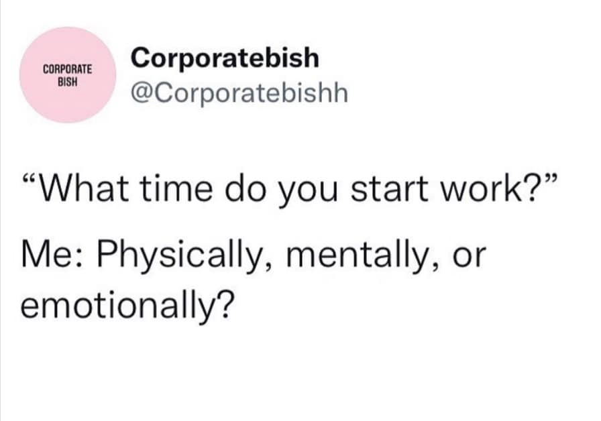601x421 pixels.
Task: Click the word "CORPORATE" inside the avatar
Action: pos(67,68)
